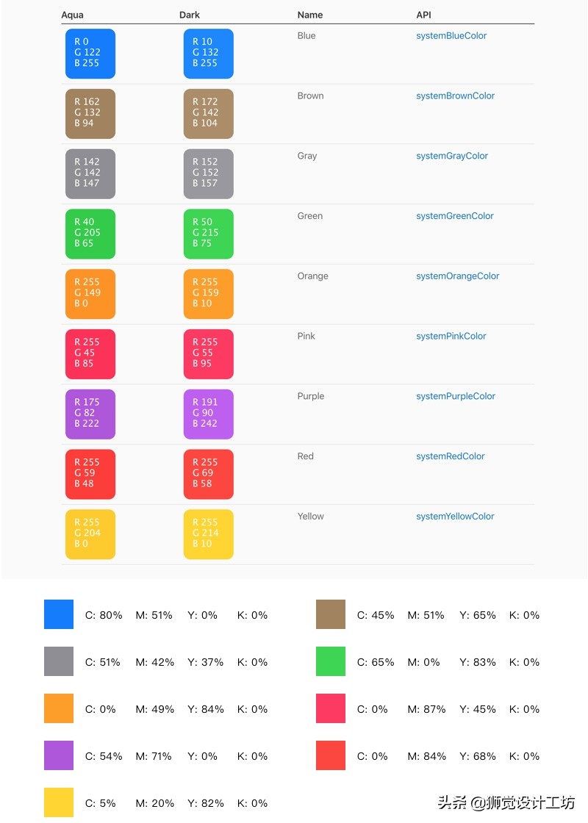Choose the Dark green swatch R 50 G 215 B 75
The image size is (588, 823).
click(x=209, y=234)
